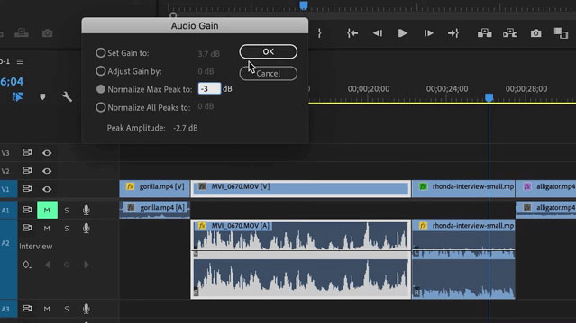
Task: Target the V2 video track
Action: (5, 171)
